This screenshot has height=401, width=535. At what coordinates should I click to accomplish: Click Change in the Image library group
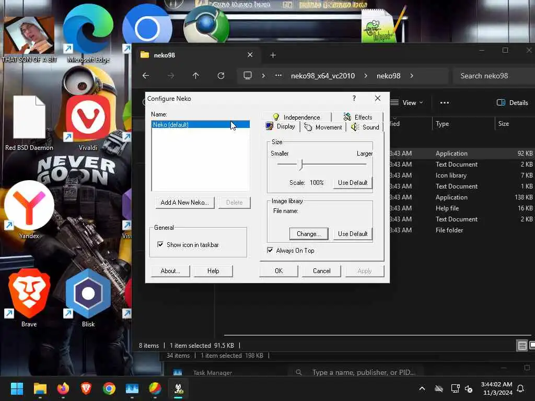click(x=308, y=234)
